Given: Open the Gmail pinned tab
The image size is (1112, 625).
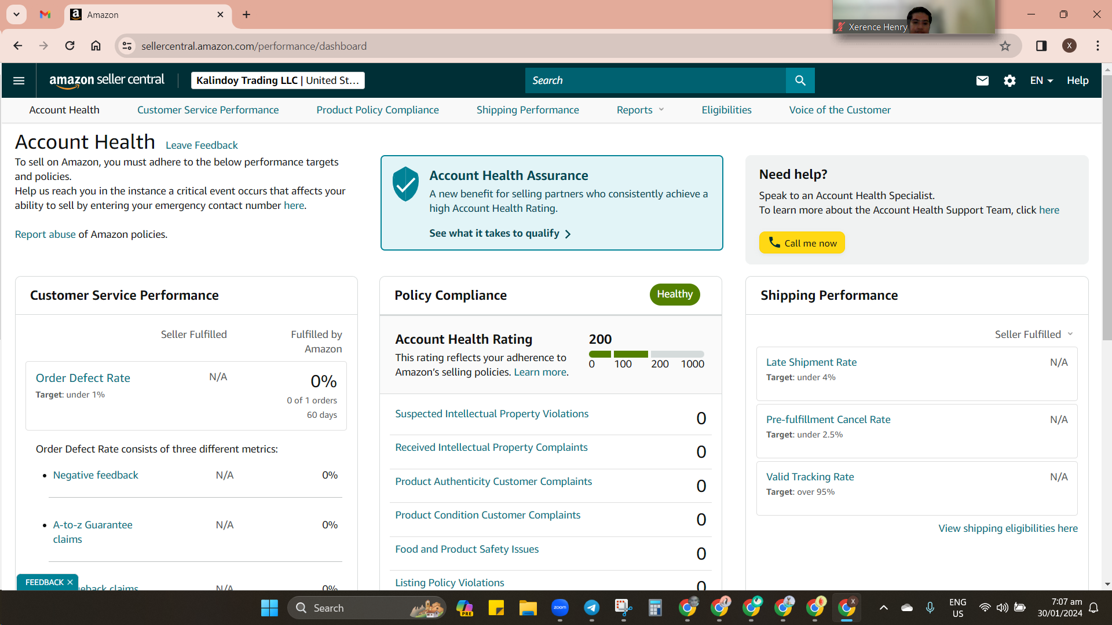Looking at the screenshot, I should tap(45, 14).
